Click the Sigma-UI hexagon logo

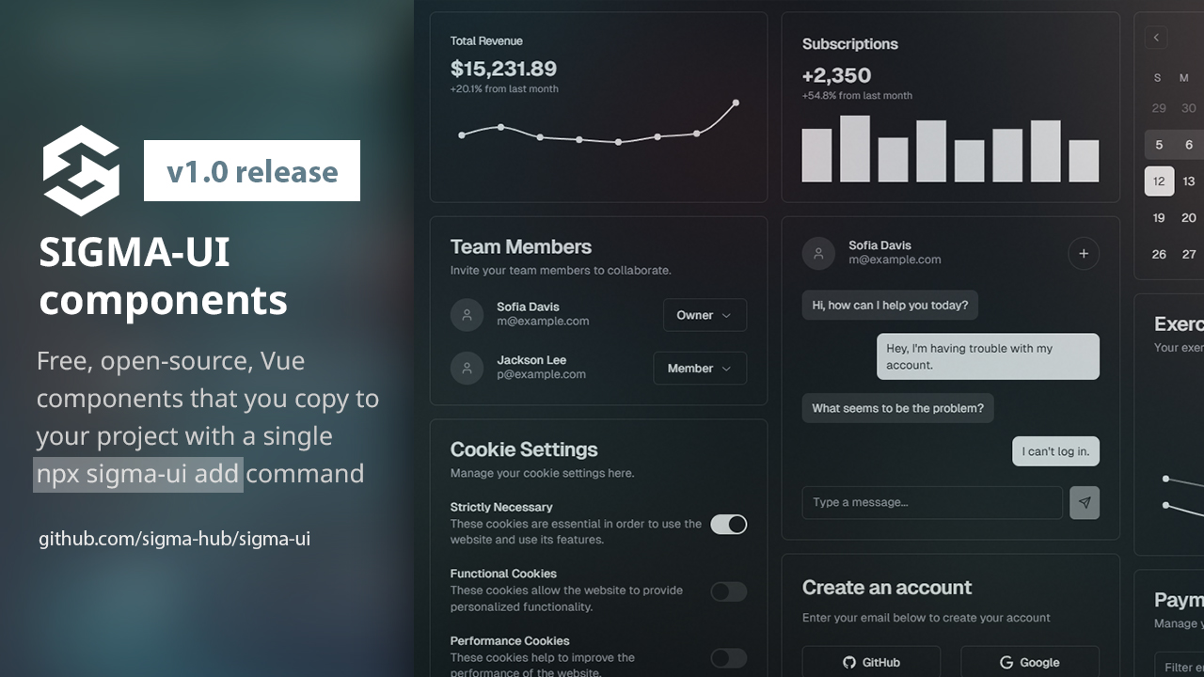pyautogui.click(x=81, y=170)
